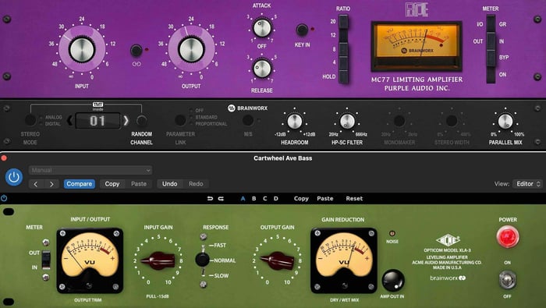The image size is (546, 308).
Task: Click the Paste button beside Undo
Action: (139, 184)
